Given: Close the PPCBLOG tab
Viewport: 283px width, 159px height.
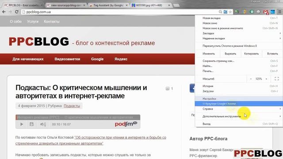Looking at the screenshot, I should [42, 5].
